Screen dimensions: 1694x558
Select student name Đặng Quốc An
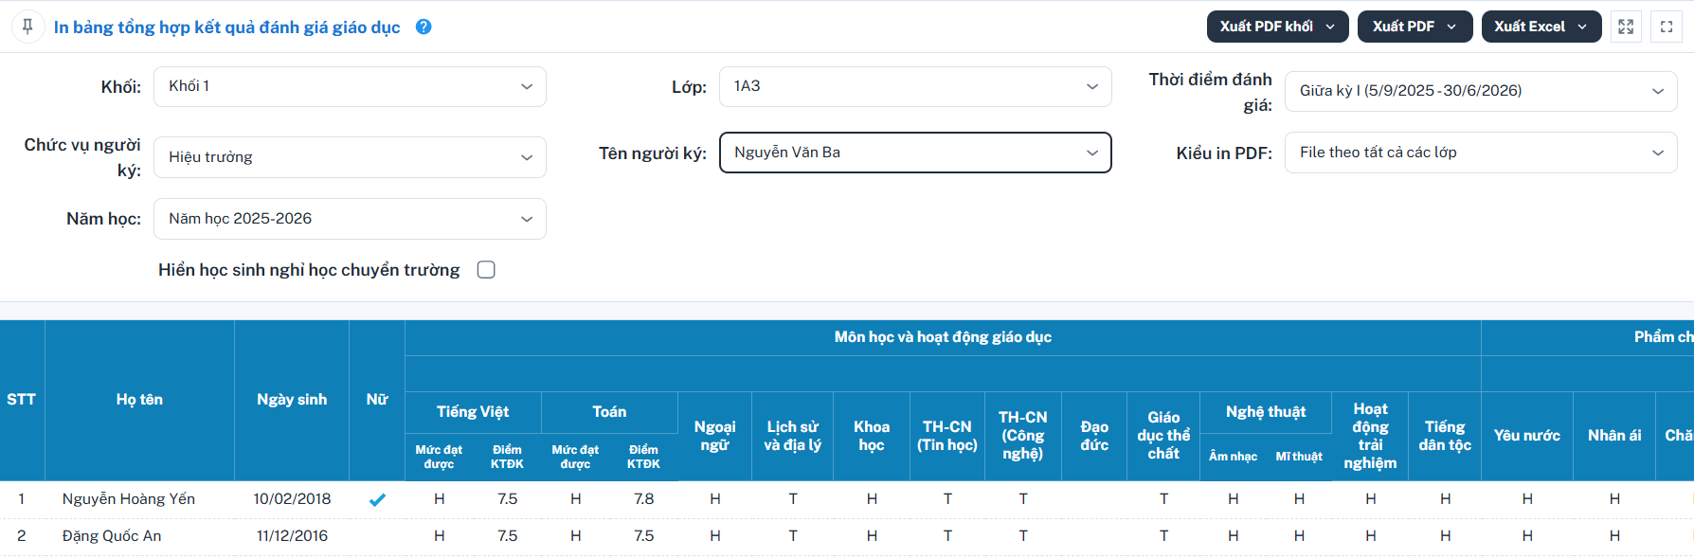pos(112,536)
